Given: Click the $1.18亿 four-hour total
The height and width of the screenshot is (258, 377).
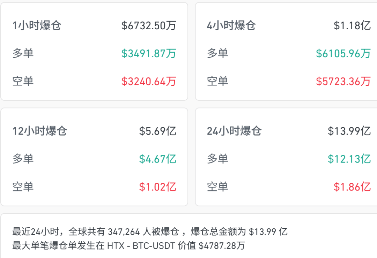Looking at the screenshot, I should pos(352,25).
